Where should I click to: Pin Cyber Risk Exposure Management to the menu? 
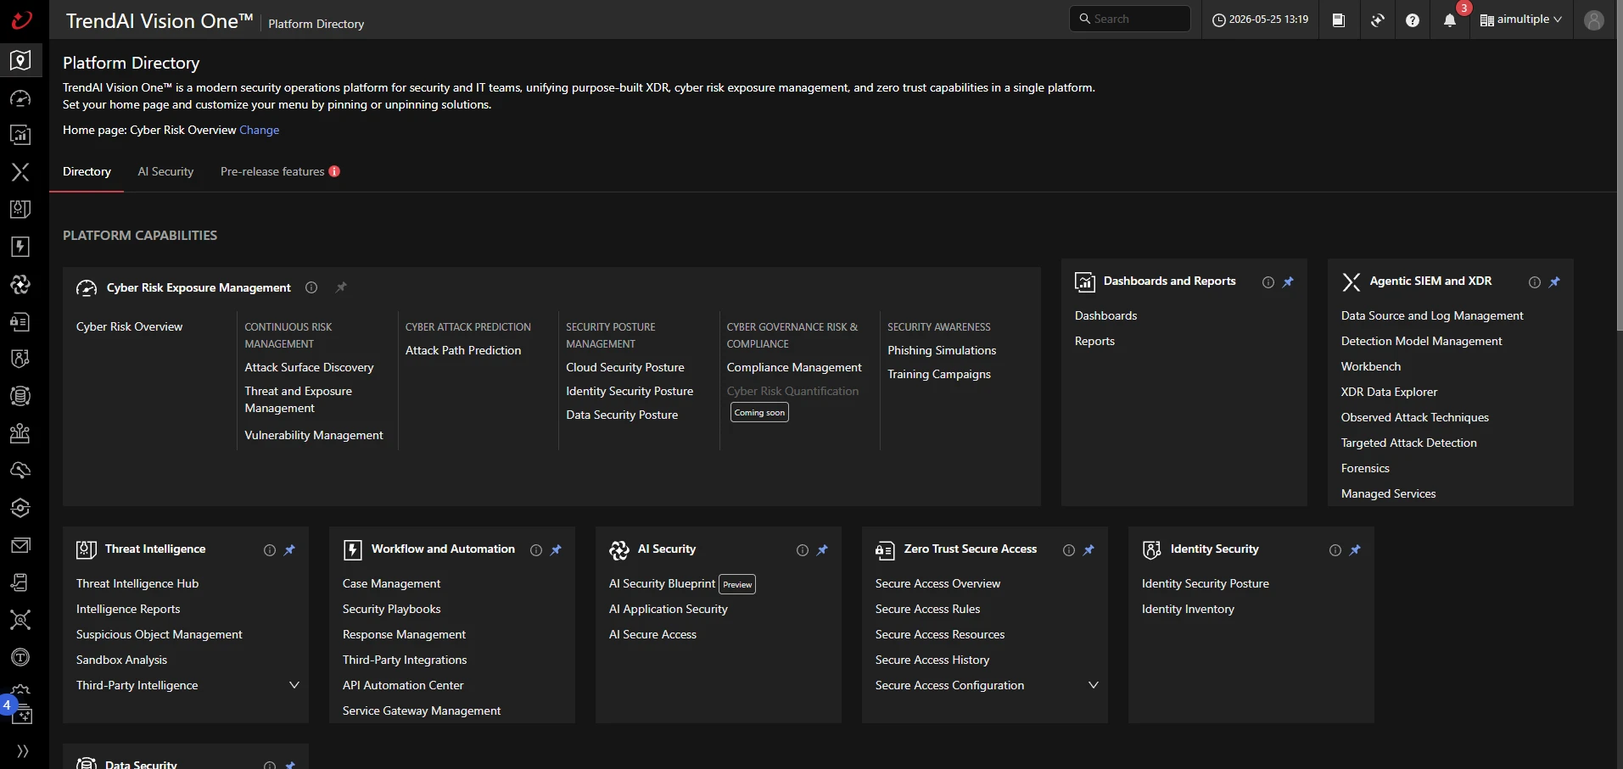[x=341, y=287]
